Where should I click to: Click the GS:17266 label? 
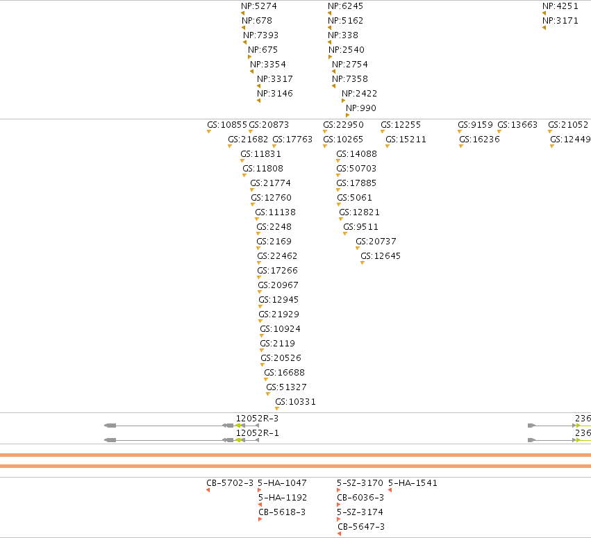tap(277, 271)
